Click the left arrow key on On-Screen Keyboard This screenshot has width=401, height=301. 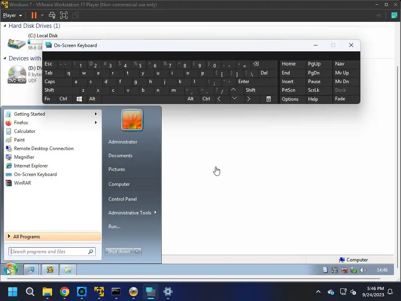(x=219, y=99)
